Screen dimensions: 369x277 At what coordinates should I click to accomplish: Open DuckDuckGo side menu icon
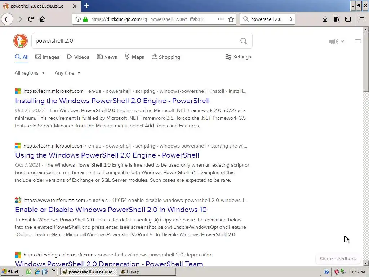pos(358,41)
